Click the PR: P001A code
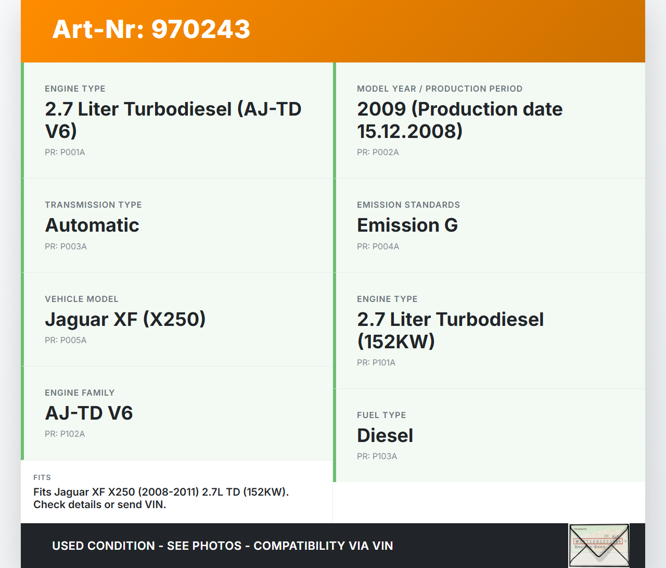666x568 pixels. coord(65,153)
